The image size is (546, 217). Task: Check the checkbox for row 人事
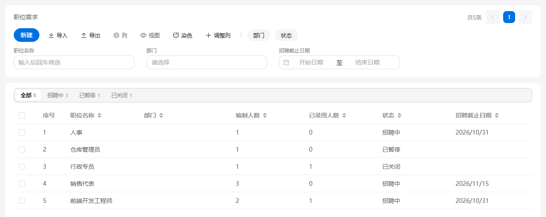[x=22, y=132]
